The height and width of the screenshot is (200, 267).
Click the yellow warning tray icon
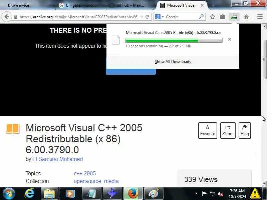coord(255,194)
